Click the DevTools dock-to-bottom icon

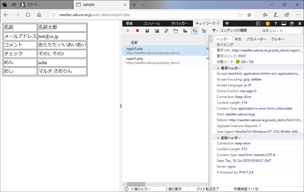click(x=284, y=24)
